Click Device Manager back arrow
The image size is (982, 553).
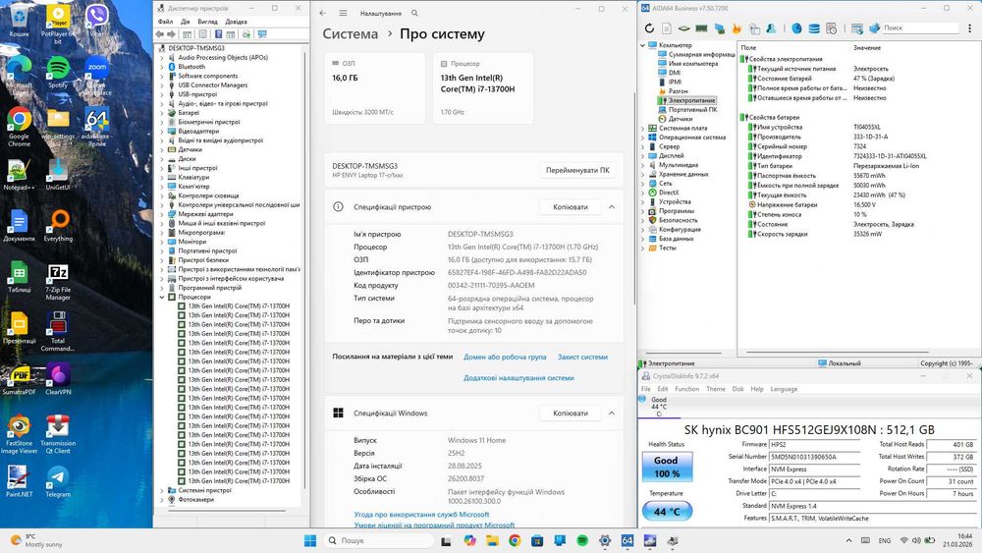160,34
